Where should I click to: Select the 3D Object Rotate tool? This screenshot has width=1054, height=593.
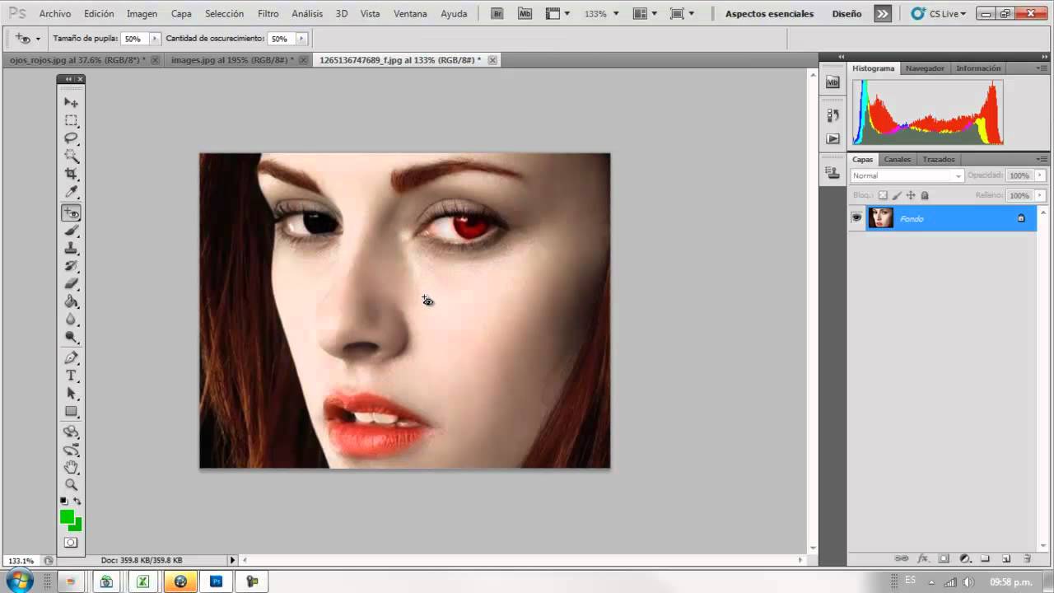pyautogui.click(x=72, y=432)
